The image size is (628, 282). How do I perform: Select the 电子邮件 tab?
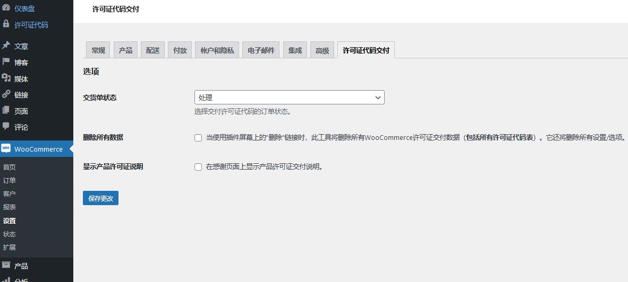coord(261,50)
